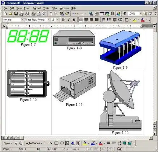Image resolution: width=158 pixels, height=152 pixels.
Task: Toggle italic formatting
Action: pyautogui.click(x=69, y=20)
